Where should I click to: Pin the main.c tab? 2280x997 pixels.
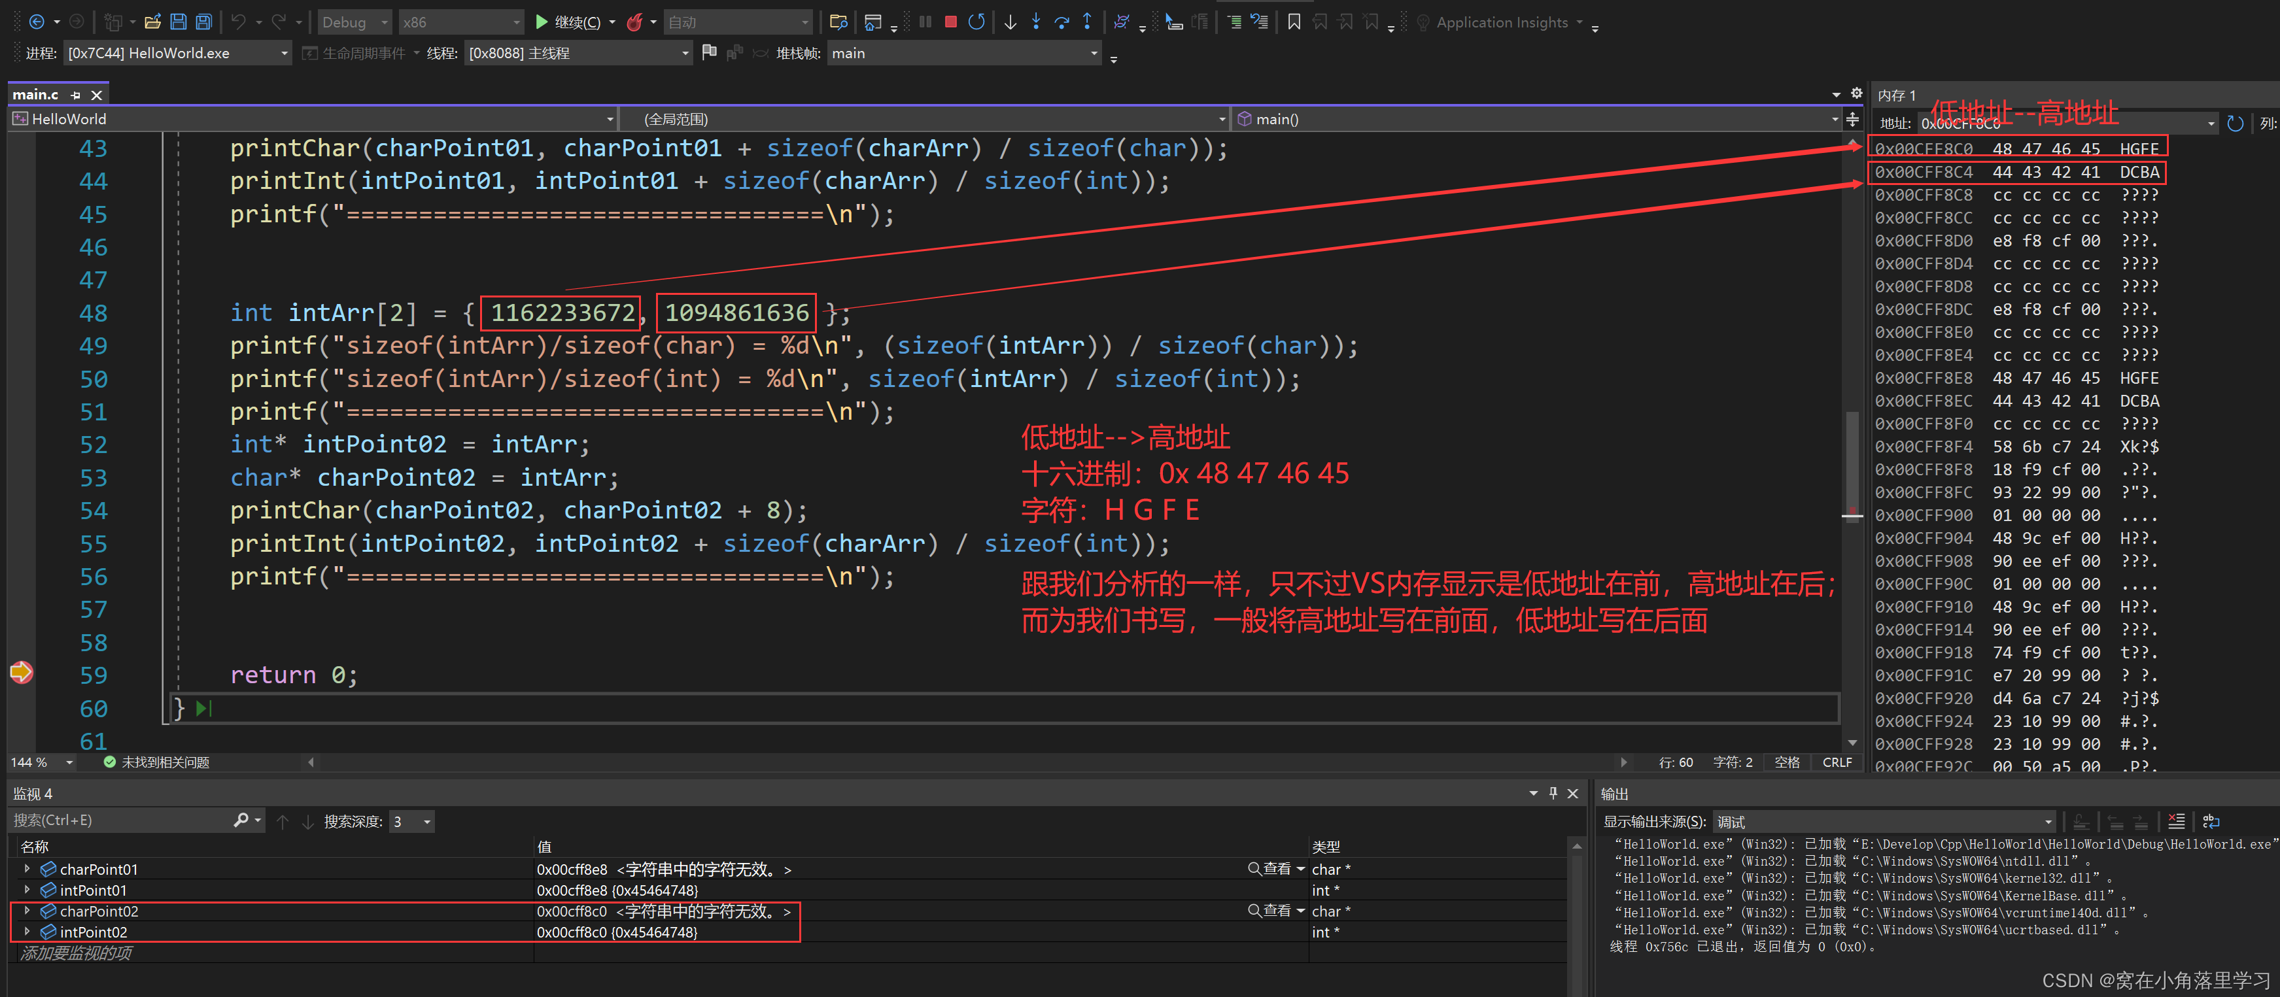(x=76, y=95)
